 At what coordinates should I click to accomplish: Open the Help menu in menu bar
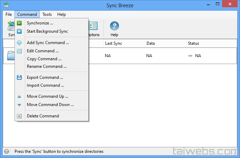(x=61, y=14)
